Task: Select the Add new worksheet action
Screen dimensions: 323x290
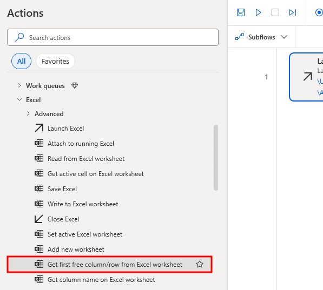Action: click(76, 249)
